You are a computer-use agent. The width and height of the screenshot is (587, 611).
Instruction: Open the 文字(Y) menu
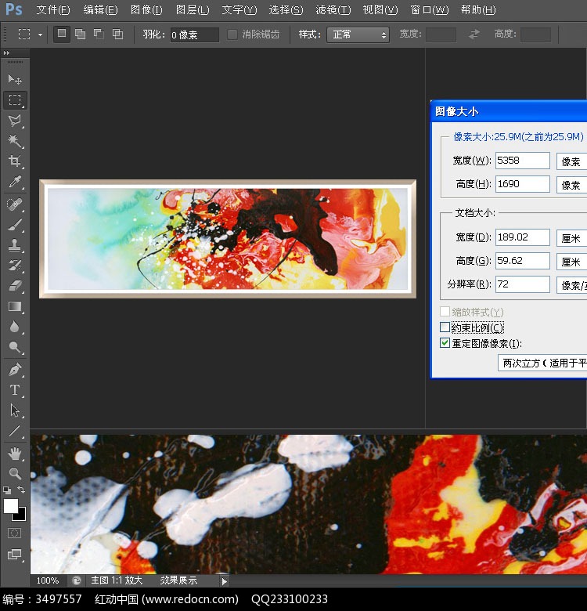pos(239,9)
